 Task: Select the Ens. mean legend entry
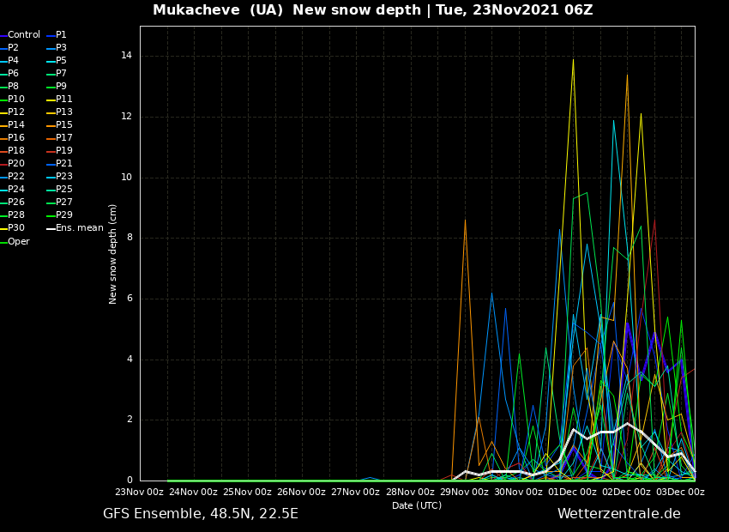(x=79, y=228)
